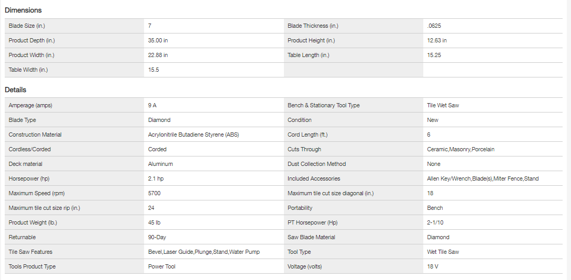This screenshot has width=571, height=280.
Task: Click the Dimensions section heading
Action: point(23,10)
